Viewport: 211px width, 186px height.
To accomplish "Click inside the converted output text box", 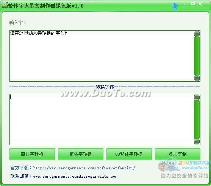I will click(102, 119).
